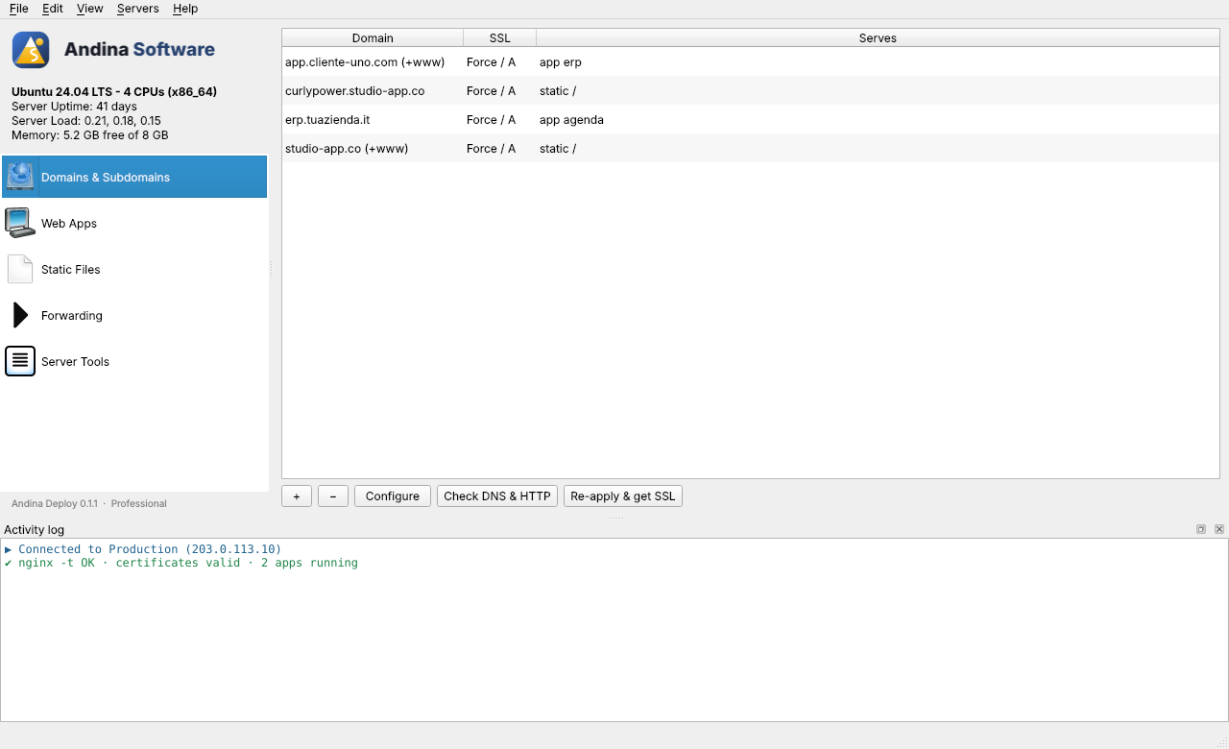The image size is (1229, 749).
Task: Click the Forwarding label
Action: 72,315
